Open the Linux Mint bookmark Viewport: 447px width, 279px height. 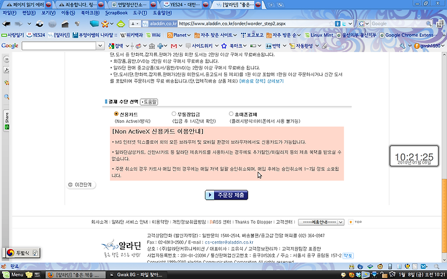coord(318,35)
